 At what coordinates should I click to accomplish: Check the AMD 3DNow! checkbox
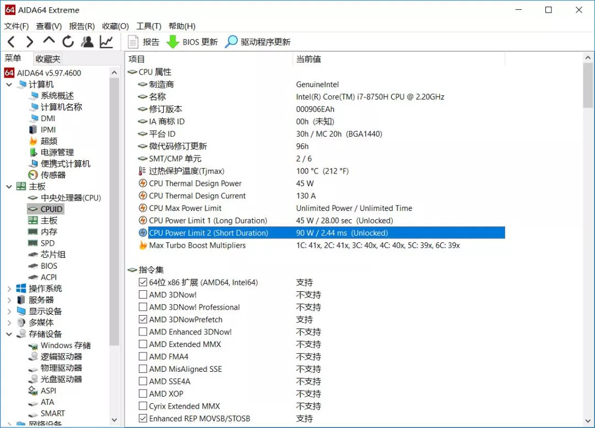point(142,295)
